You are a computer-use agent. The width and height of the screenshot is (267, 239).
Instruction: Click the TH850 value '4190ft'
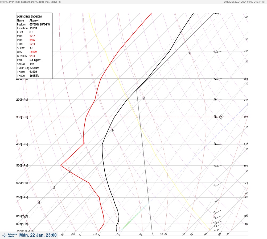tap(33, 72)
